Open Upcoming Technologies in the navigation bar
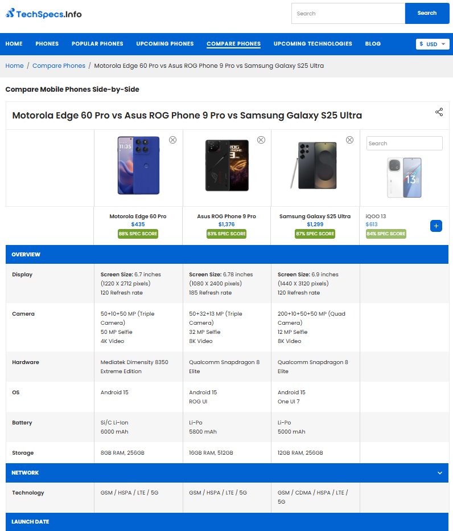This screenshot has width=453, height=531. (313, 44)
